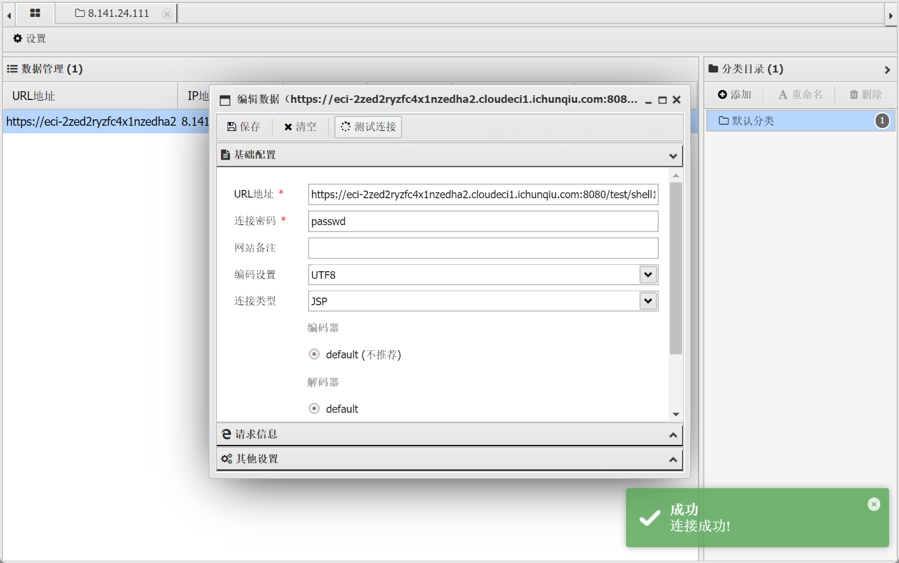Viewport: 899px width, 563px height.
Task: Focus the 连接密码 input field
Action: [483, 222]
